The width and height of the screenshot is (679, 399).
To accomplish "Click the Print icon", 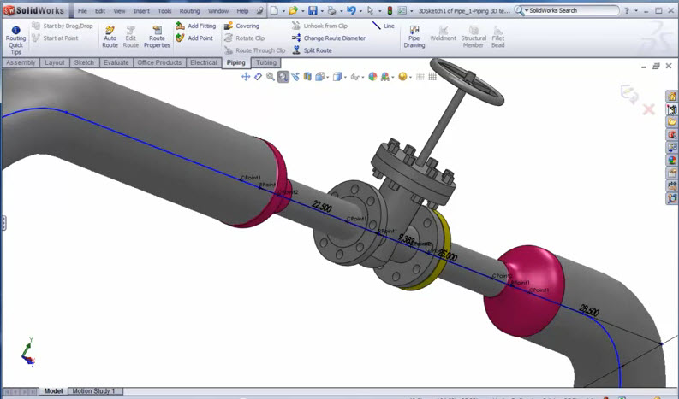I will (331, 10).
